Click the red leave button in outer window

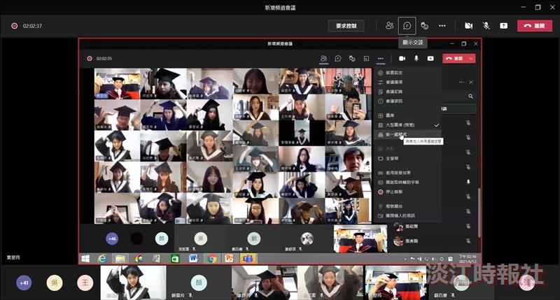pyautogui.click(x=535, y=26)
